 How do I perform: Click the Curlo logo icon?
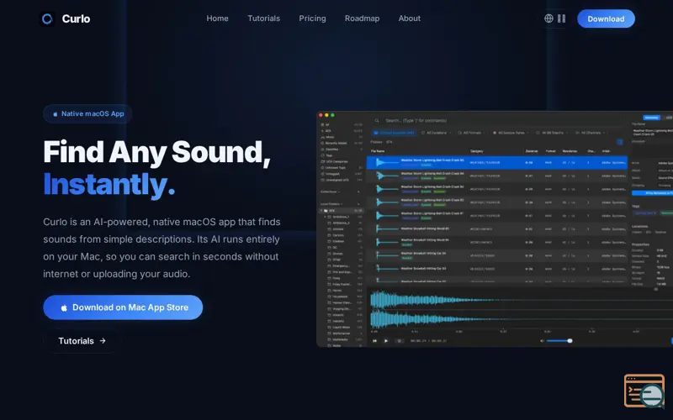pyautogui.click(x=47, y=18)
